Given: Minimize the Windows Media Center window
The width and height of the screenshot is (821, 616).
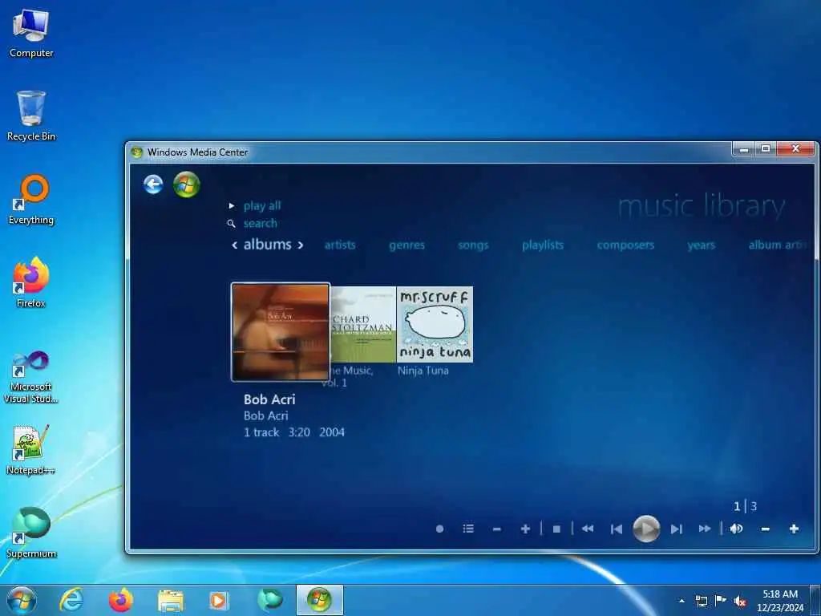Looking at the screenshot, I should [x=743, y=149].
